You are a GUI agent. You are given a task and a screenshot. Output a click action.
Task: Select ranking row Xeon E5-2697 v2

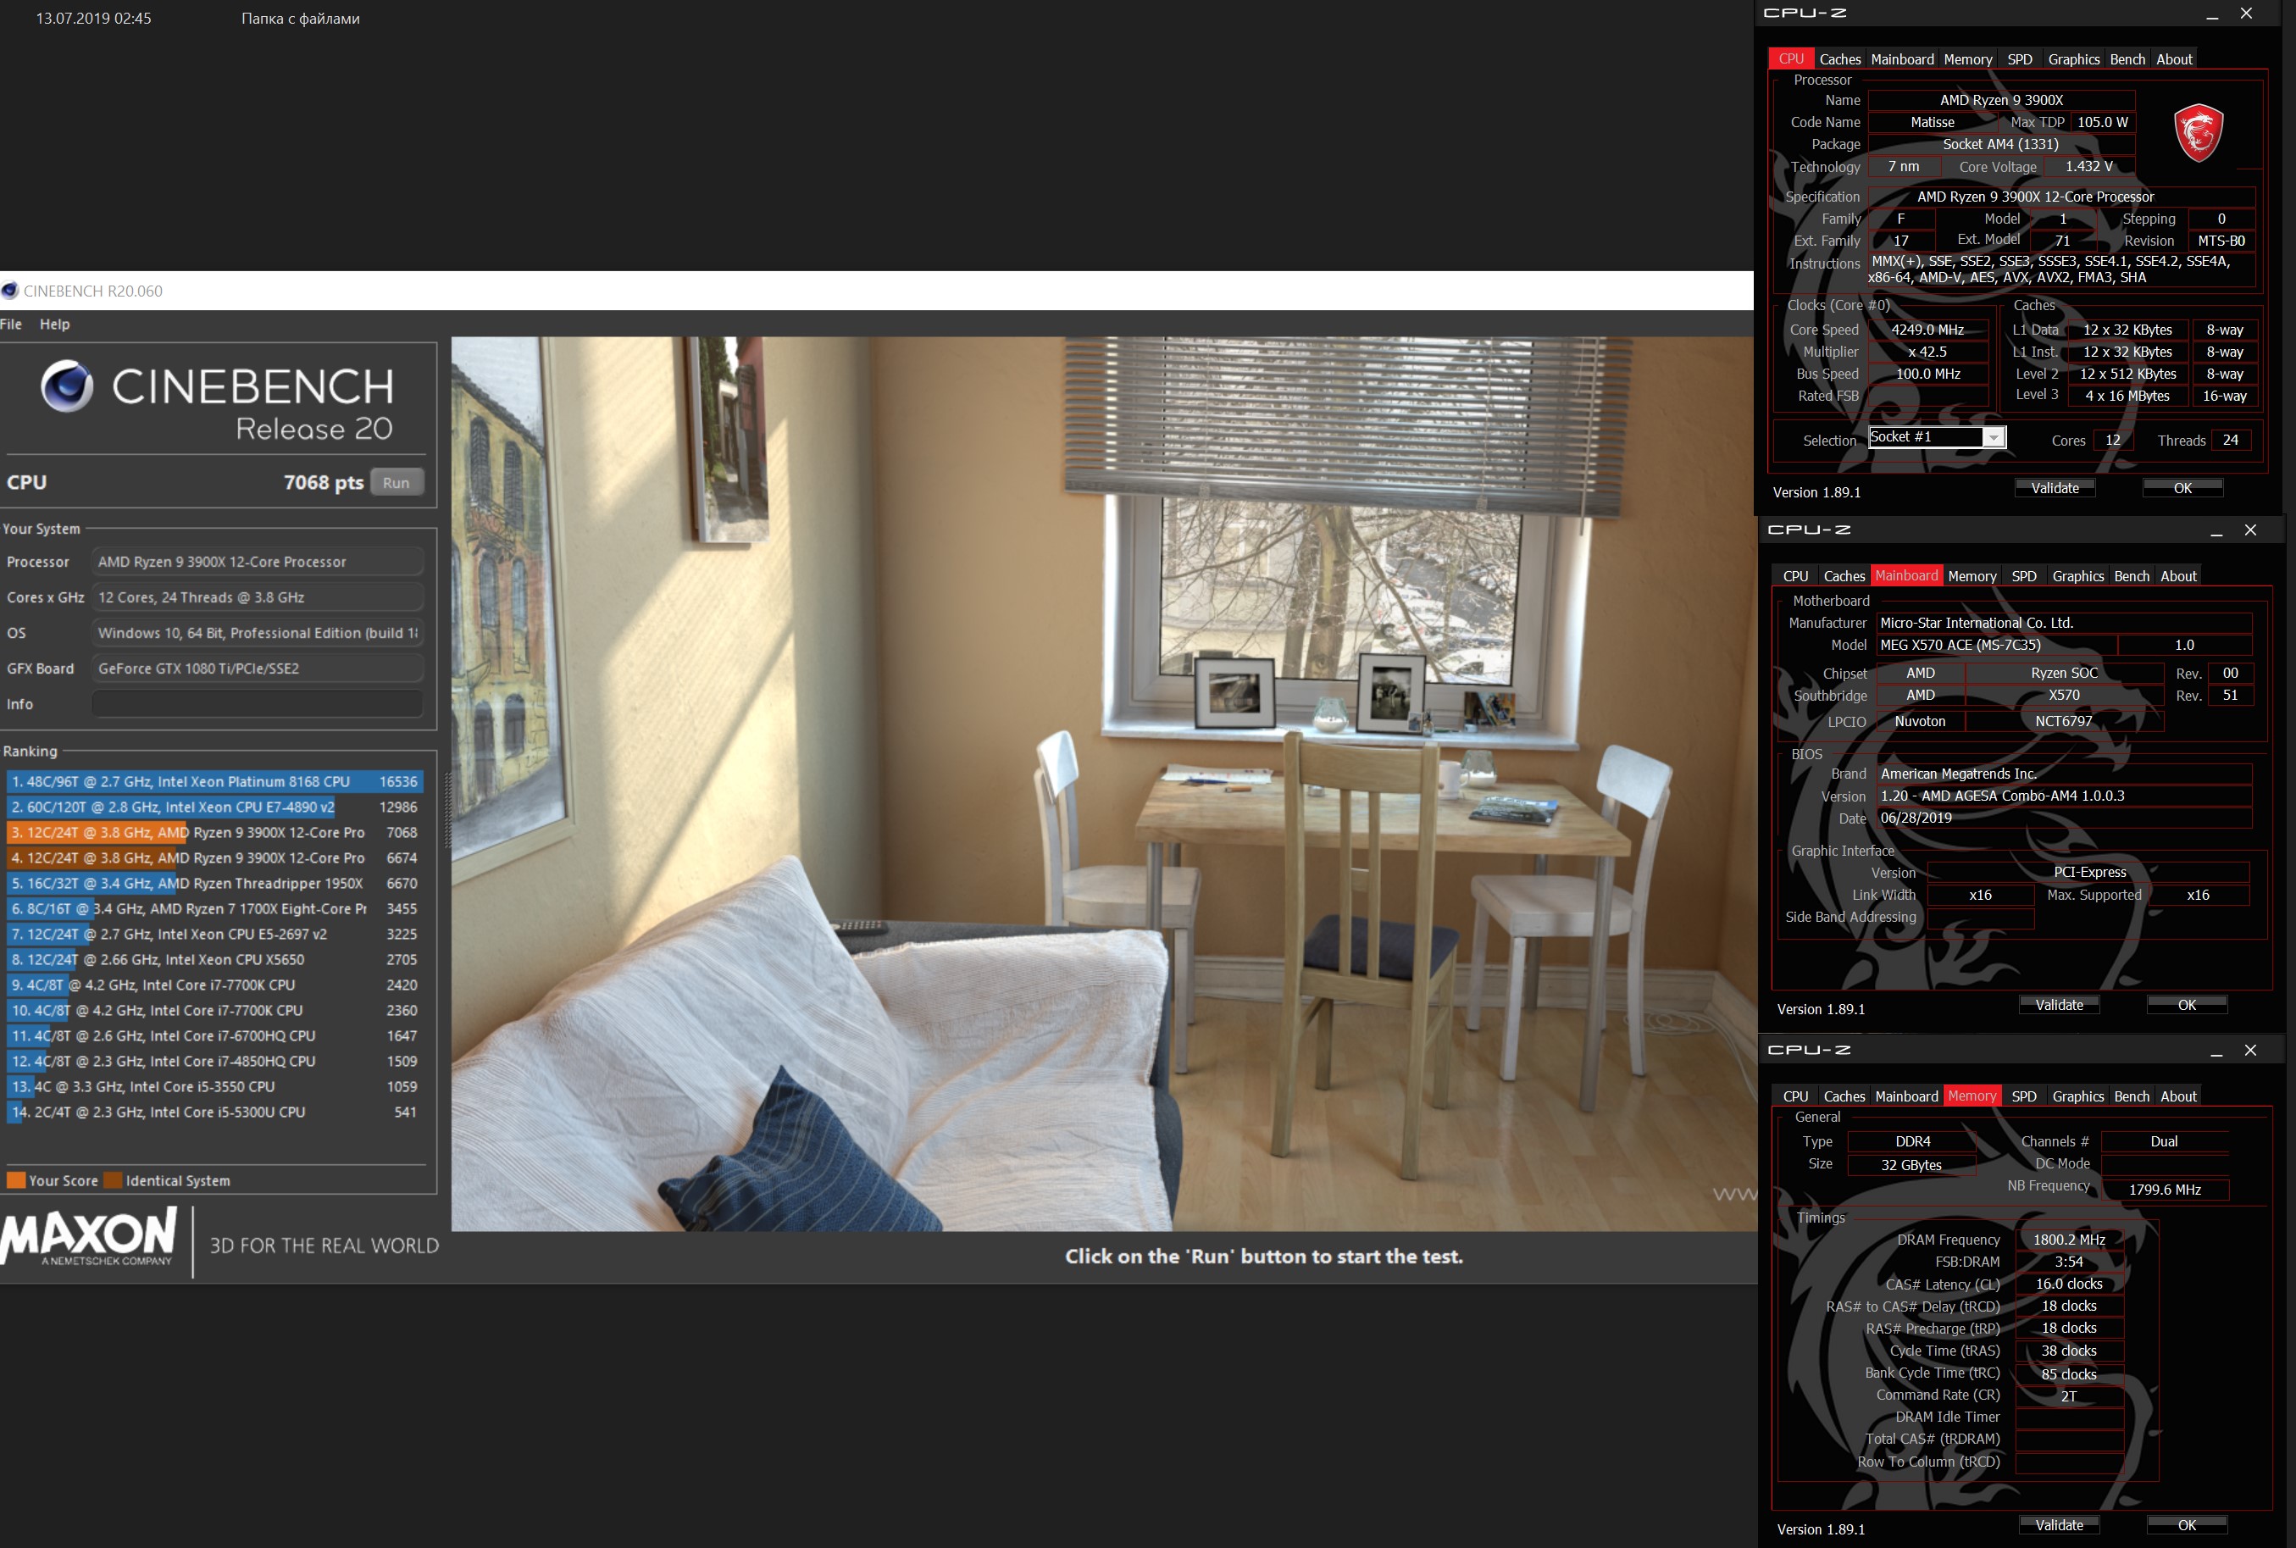pos(214,934)
